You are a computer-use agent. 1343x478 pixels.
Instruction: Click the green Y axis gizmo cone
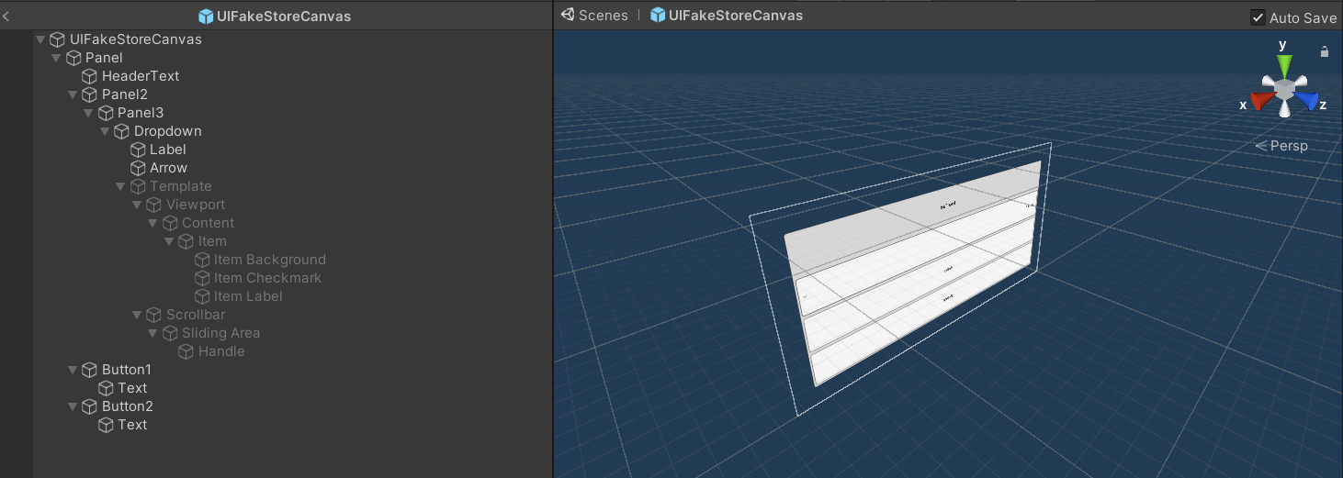(x=1284, y=66)
